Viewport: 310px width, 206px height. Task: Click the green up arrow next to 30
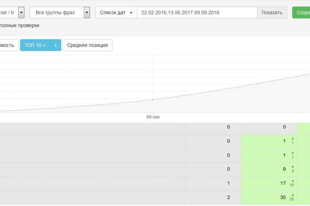[293, 195]
